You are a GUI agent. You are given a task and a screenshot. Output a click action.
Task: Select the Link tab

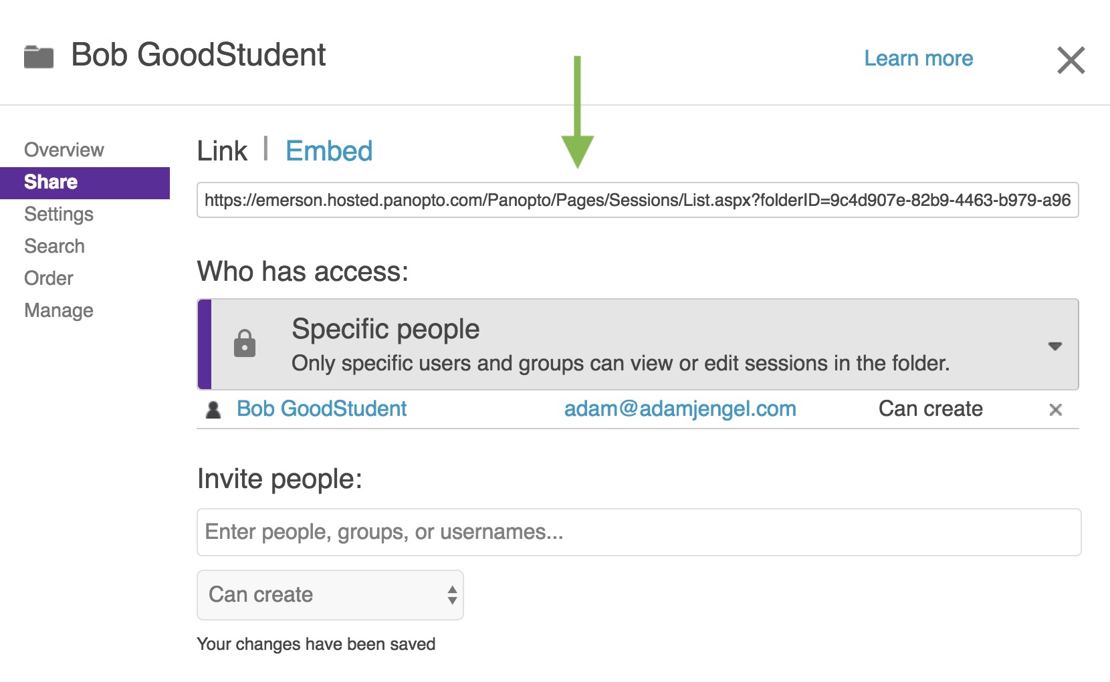222,151
